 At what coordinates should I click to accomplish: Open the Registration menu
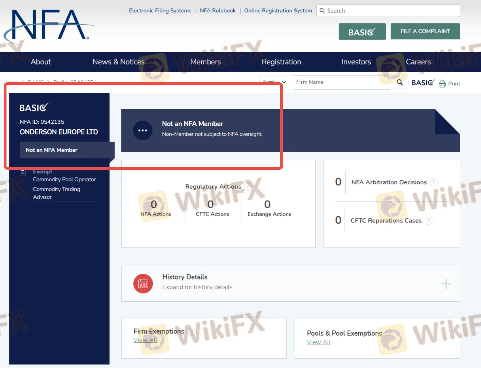(281, 62)
